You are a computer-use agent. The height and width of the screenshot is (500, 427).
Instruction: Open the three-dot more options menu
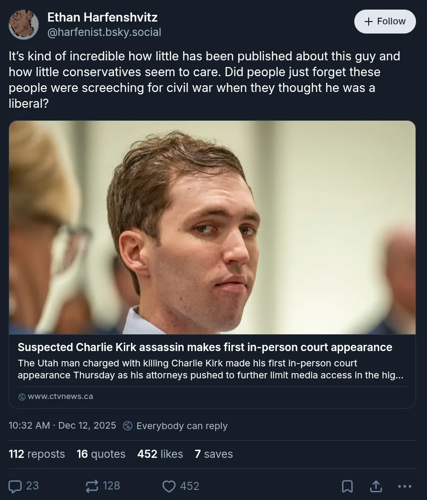click(405, 486)
